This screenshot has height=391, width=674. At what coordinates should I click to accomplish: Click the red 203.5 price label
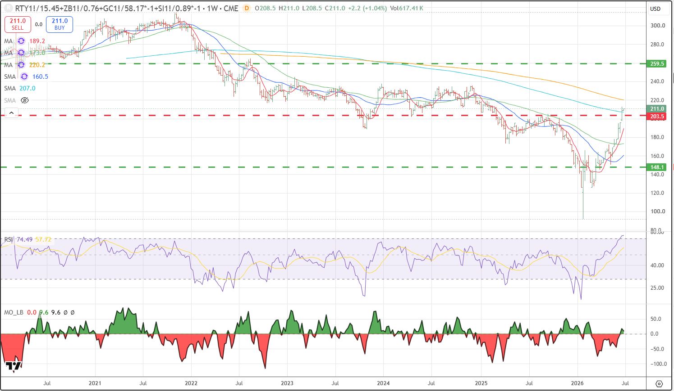(x=656, y=117)
